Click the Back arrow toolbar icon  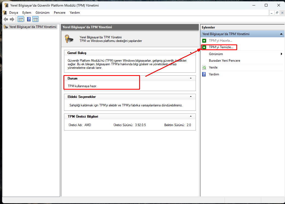click(6, 19)
